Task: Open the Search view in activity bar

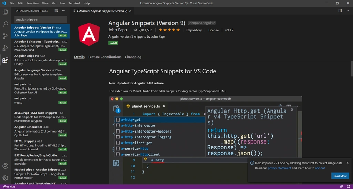Action: [5, 24]
